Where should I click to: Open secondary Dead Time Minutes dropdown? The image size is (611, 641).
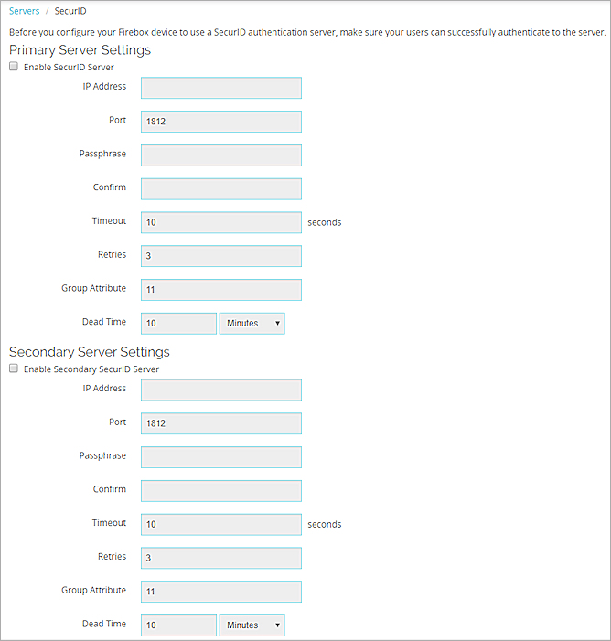click(x=252, y=625)
